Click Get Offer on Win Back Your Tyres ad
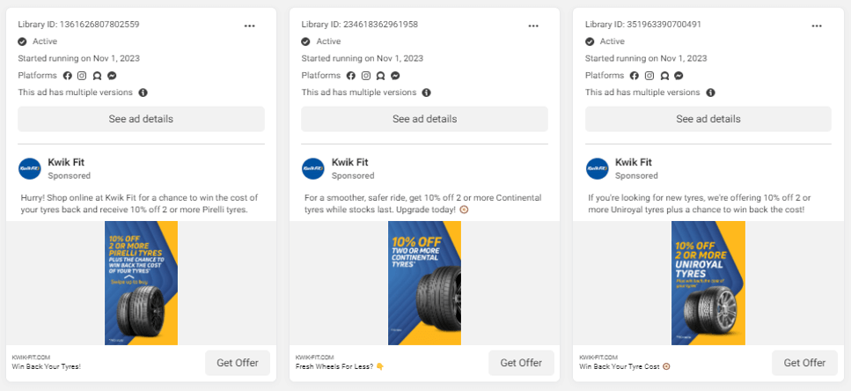 [238, 363]
